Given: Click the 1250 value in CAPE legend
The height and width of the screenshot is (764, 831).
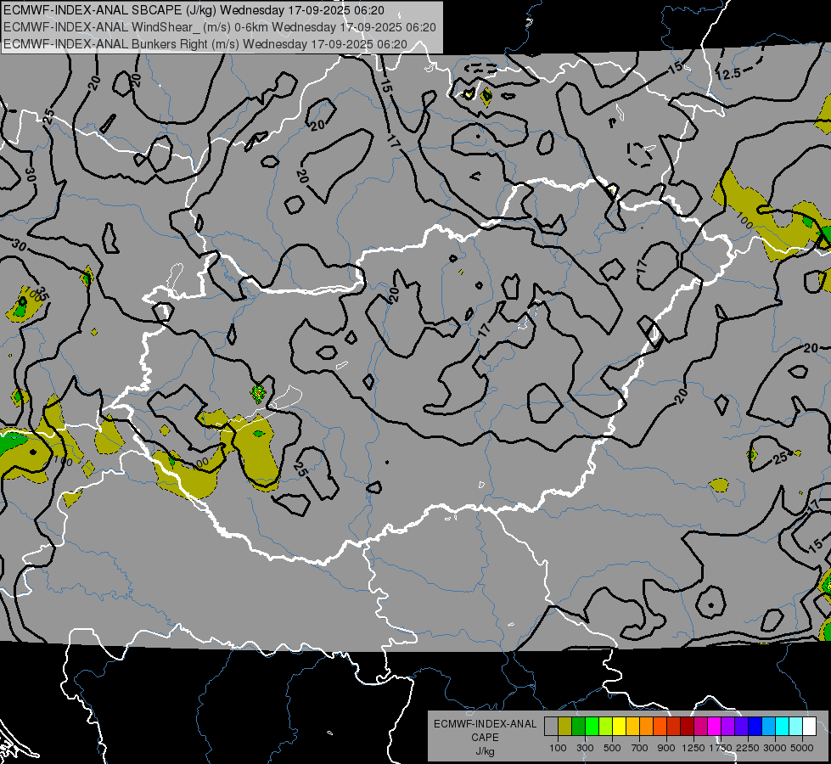Looking at the screenshot, I should pyautogui.click(x=693, y=748).
